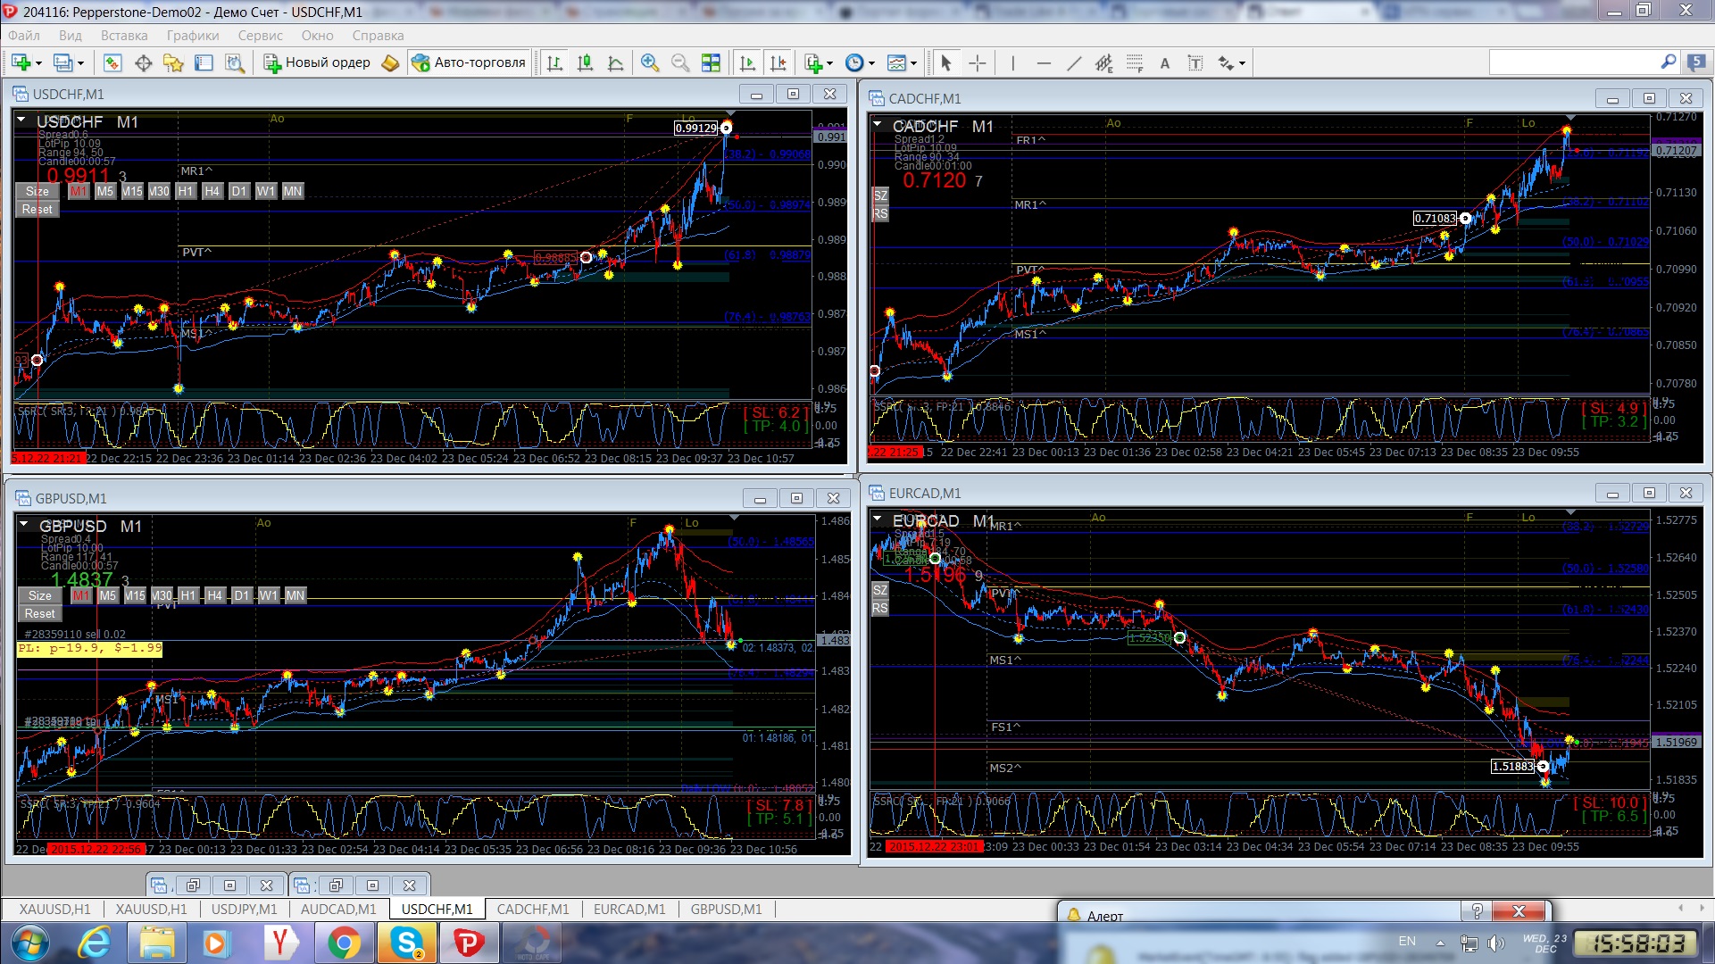Open the Terminal panel icon
Image resolution: width=1715 pixels, height=964 pixels.
click(x=204, y=62)
